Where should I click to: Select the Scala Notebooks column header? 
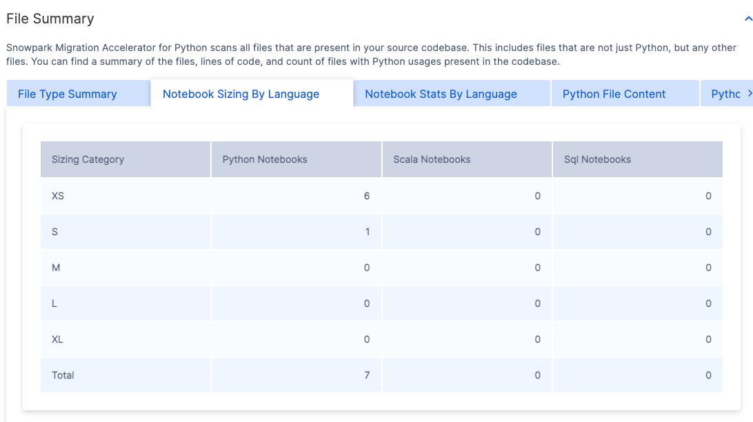[433, 159]
